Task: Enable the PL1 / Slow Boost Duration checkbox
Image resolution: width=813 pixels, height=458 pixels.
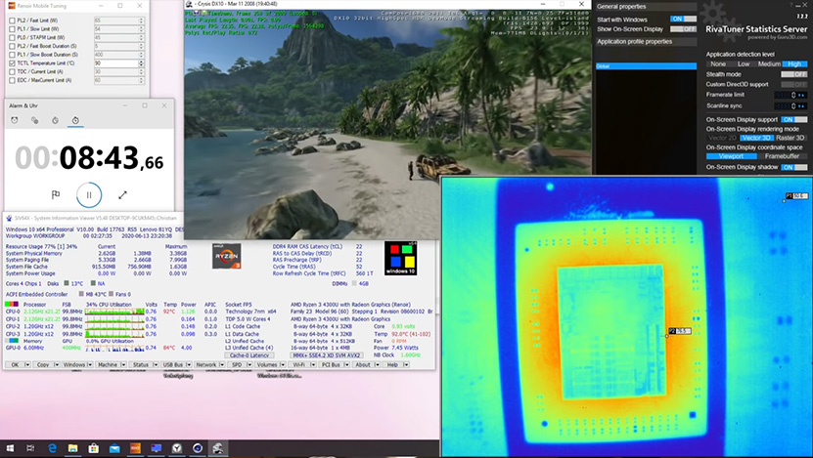Action: point(12,55)
